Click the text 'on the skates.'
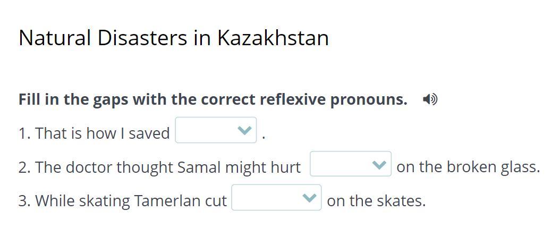This screenshot has height=236, width=560. tap(376, 201)
